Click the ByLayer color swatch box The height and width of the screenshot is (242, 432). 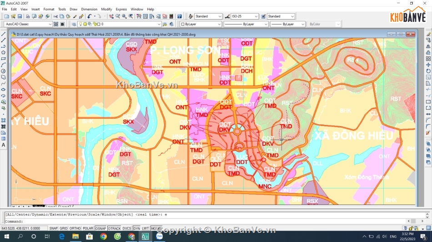(183, 24)
